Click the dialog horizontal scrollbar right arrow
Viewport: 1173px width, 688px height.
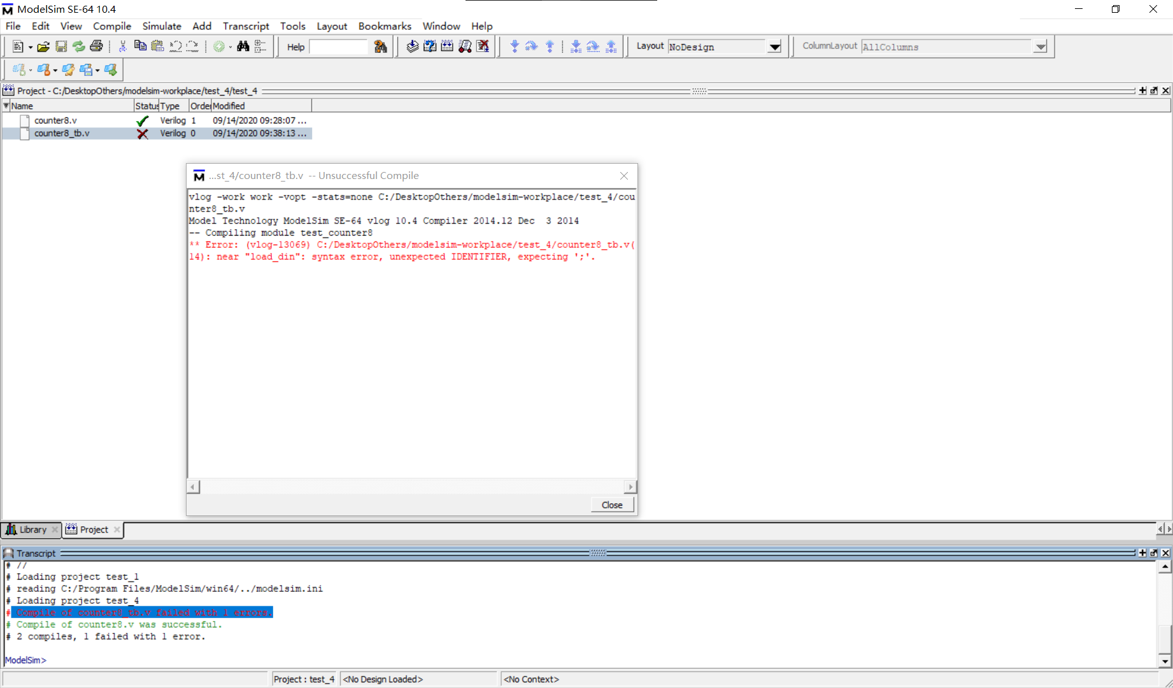630,487
